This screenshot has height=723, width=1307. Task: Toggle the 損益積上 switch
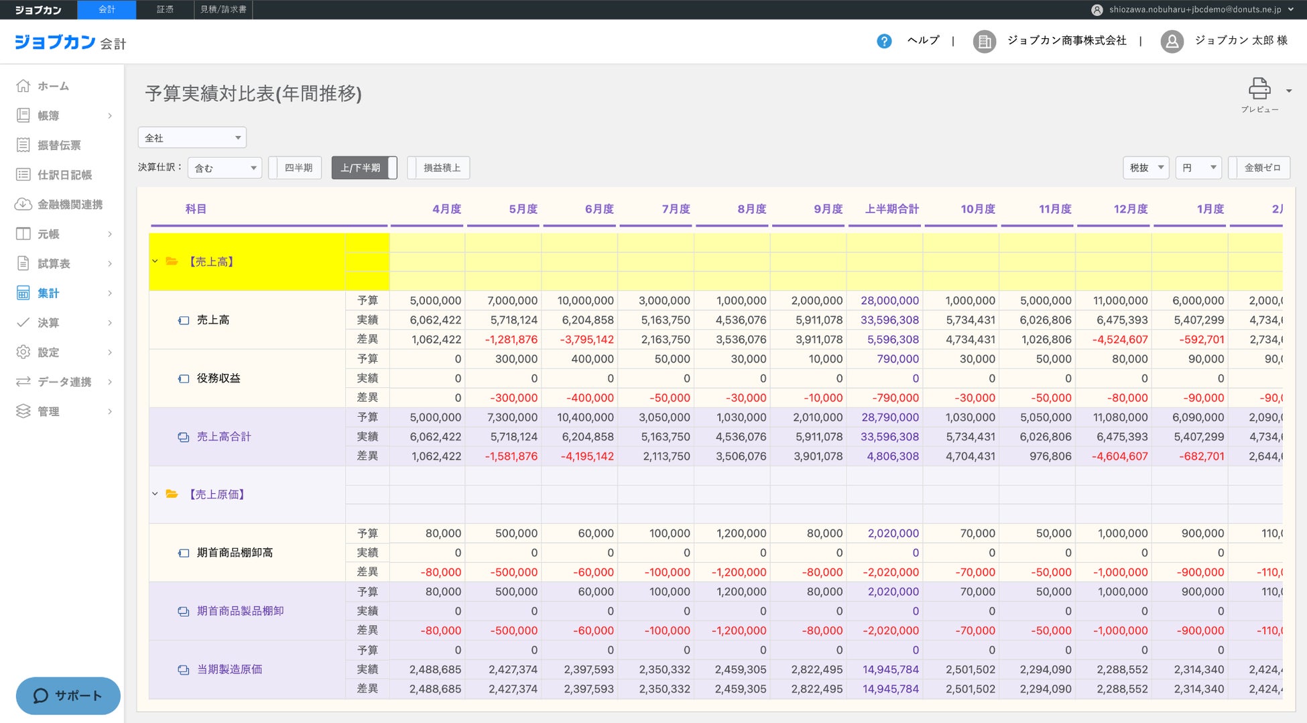pyautogui.click(x=438, y=168)
